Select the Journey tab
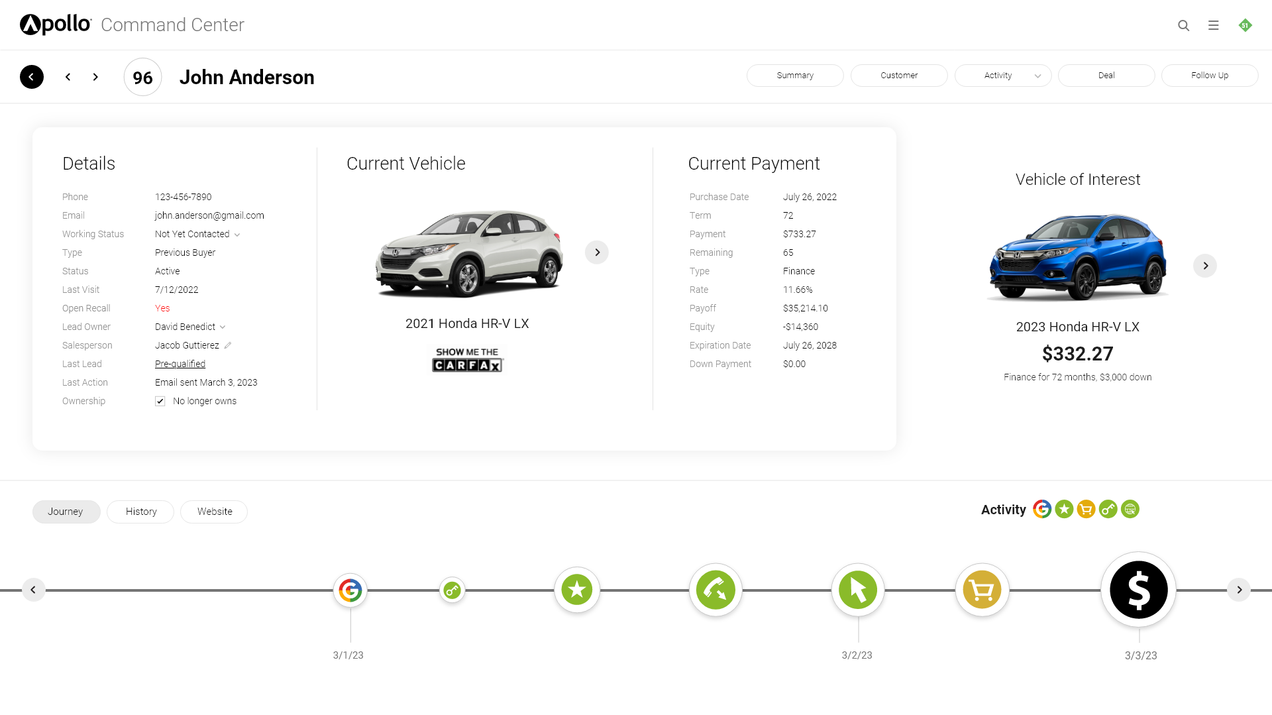 pos(66,512)
